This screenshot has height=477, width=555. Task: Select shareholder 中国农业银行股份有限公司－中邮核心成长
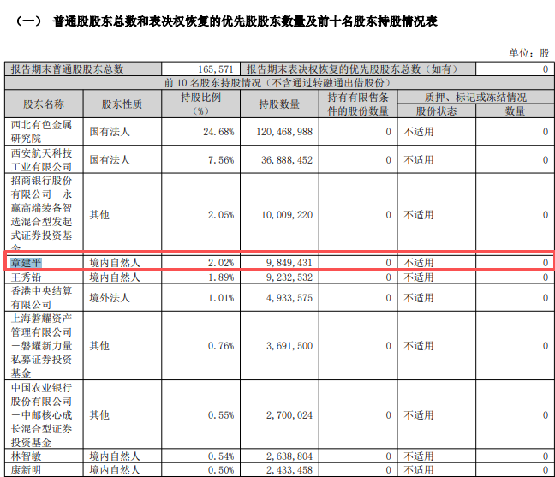(x=41, y=414)
